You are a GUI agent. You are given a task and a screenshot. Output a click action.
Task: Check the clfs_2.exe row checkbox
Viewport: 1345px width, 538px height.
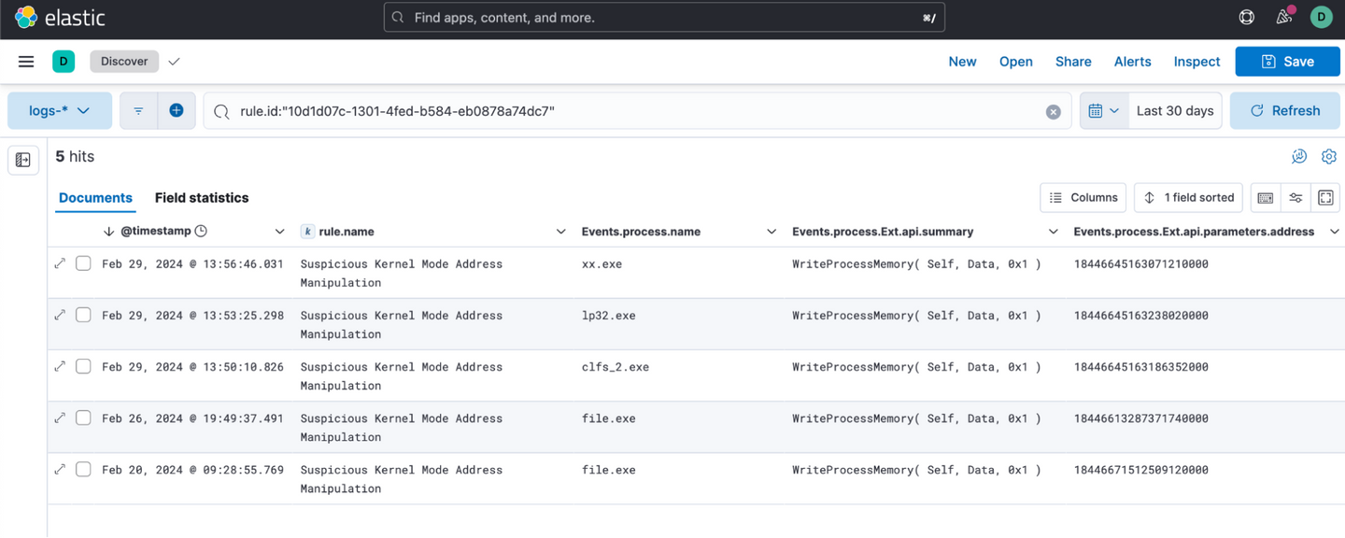[x=83, y=366]
